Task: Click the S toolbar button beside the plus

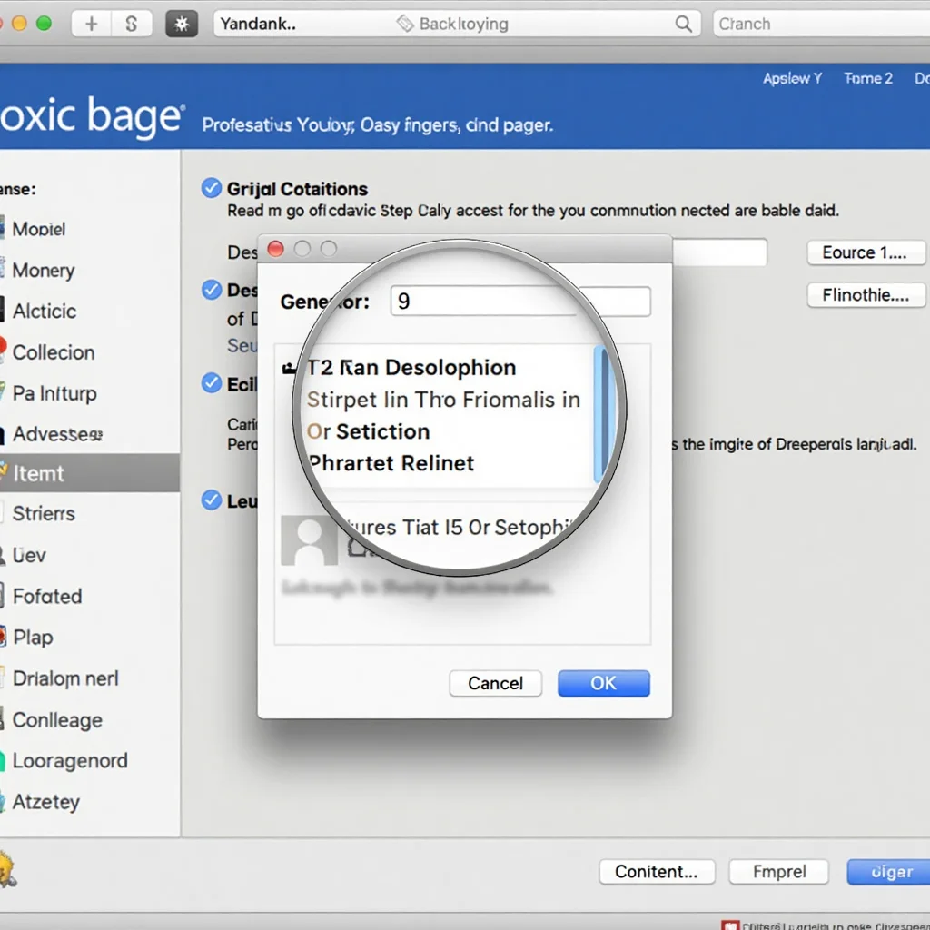Action: 132,24
